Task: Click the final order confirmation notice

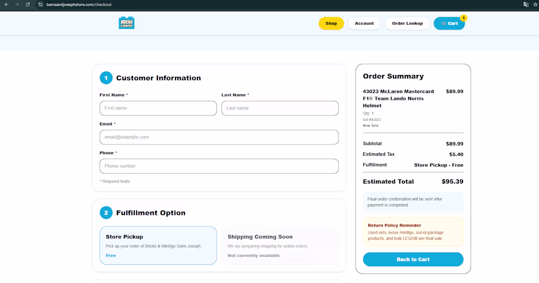Action: click(x=413, y=202)
